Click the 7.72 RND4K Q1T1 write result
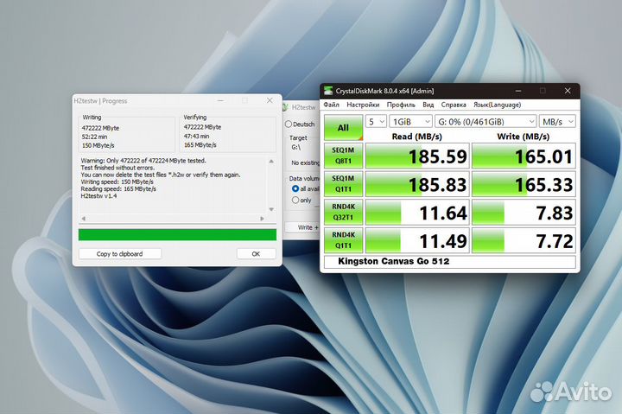The height and width of the screenshot is (414, 622). 524,240
